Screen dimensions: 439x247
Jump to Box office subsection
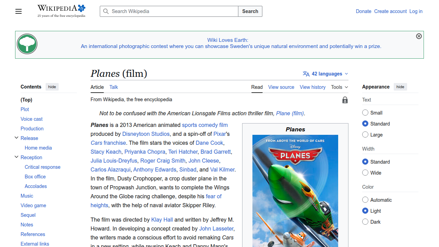(35, 177)
